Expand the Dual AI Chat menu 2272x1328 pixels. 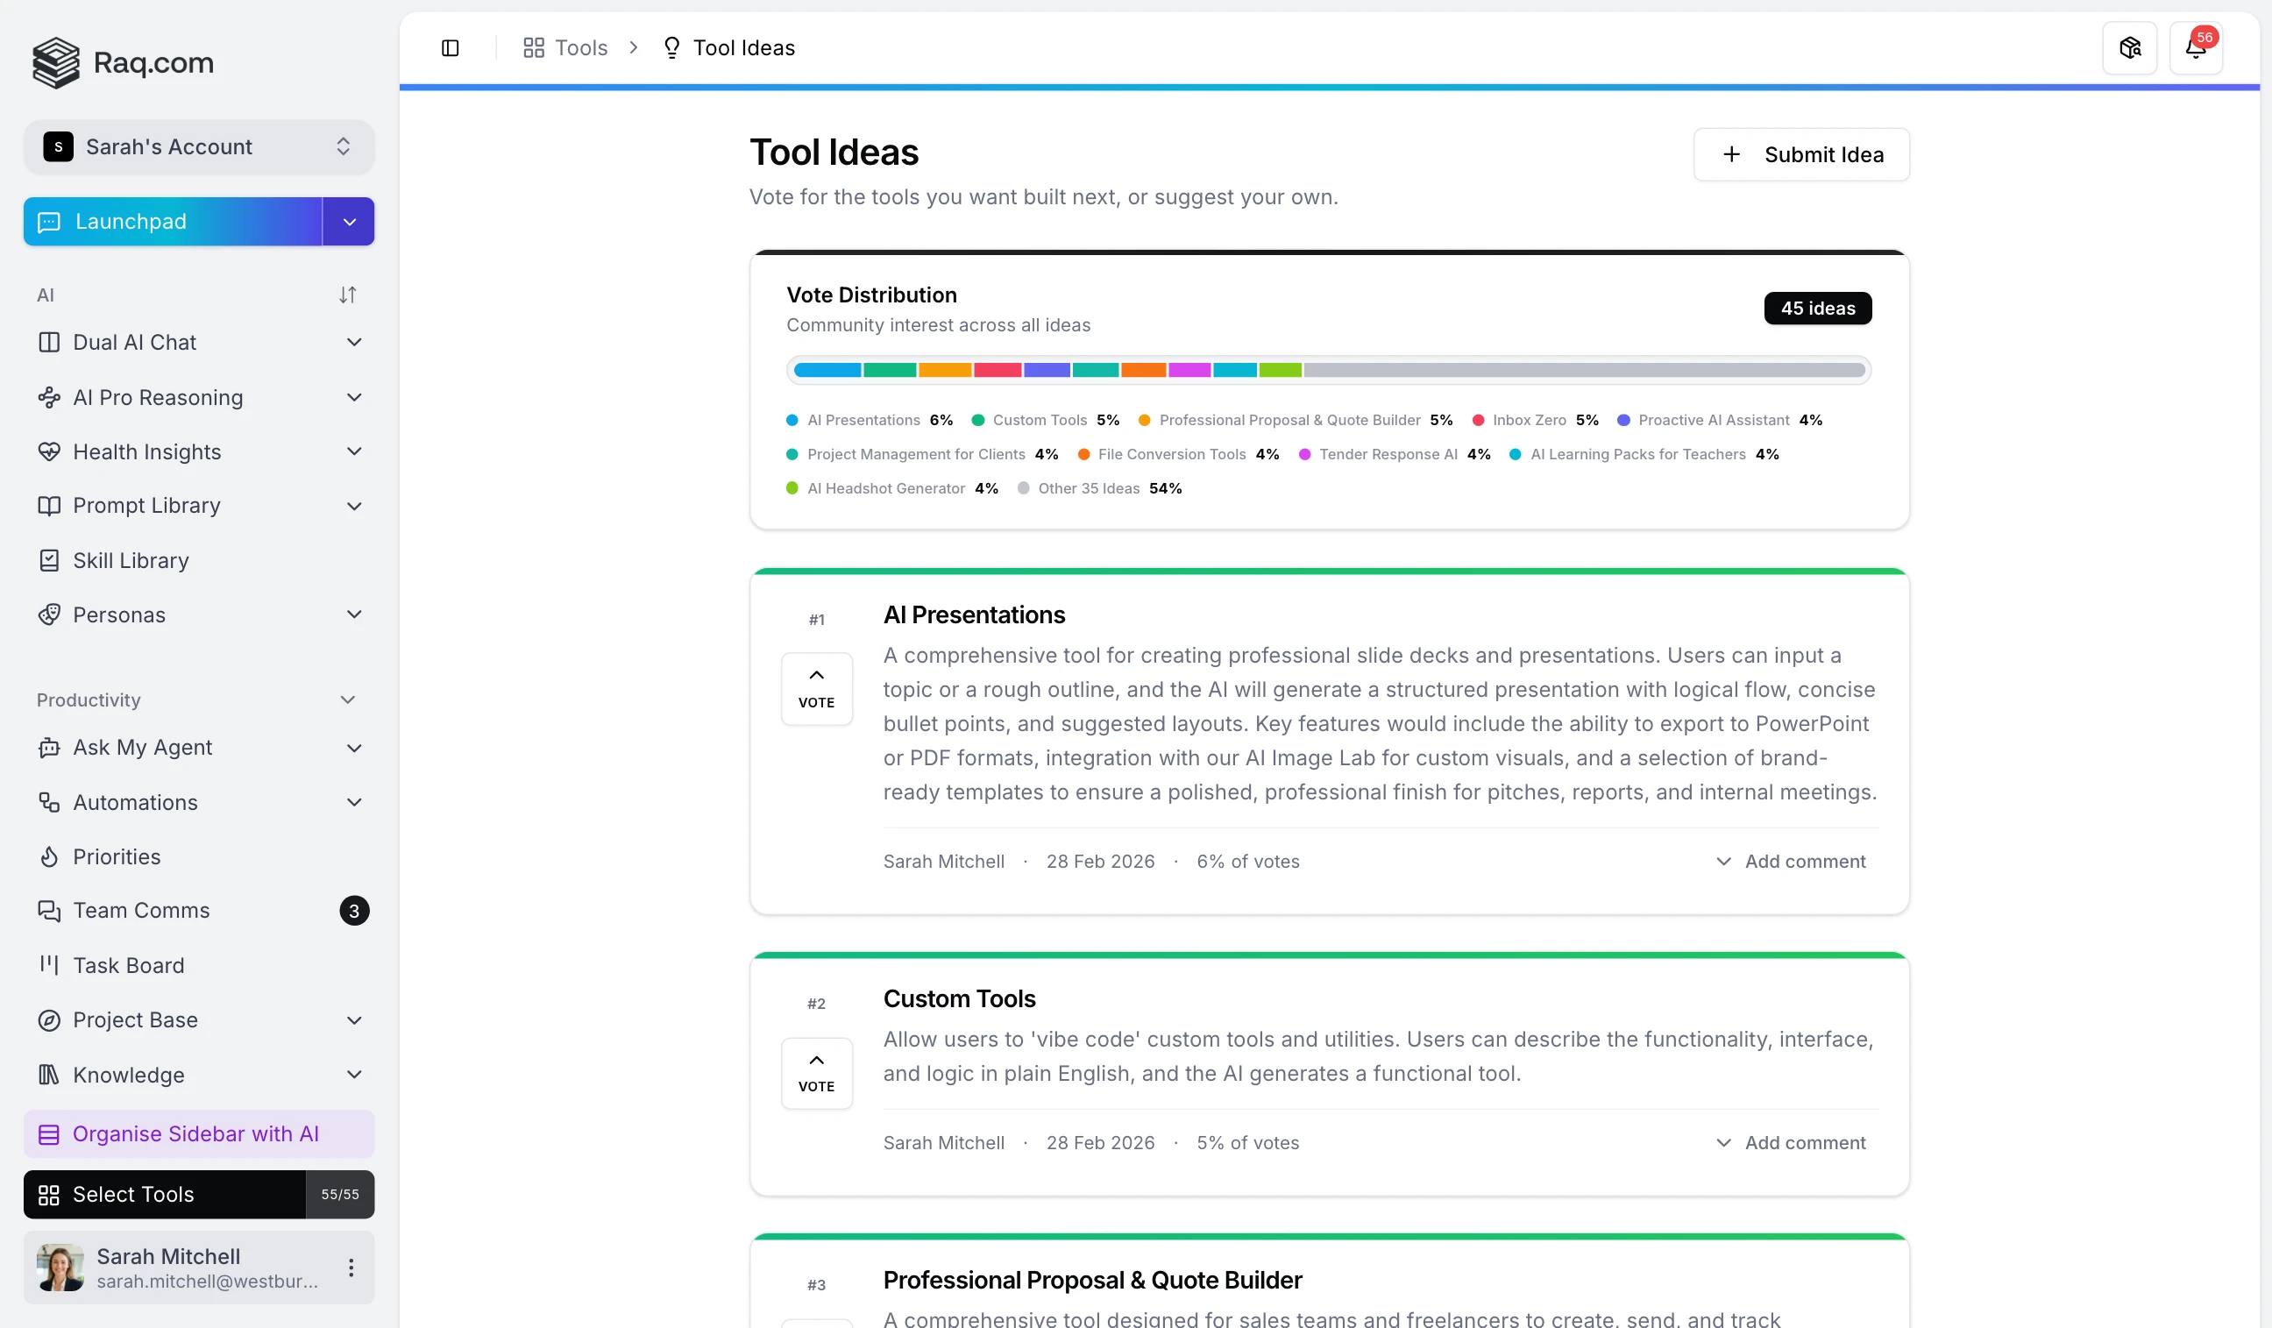(x=353, y=343)
